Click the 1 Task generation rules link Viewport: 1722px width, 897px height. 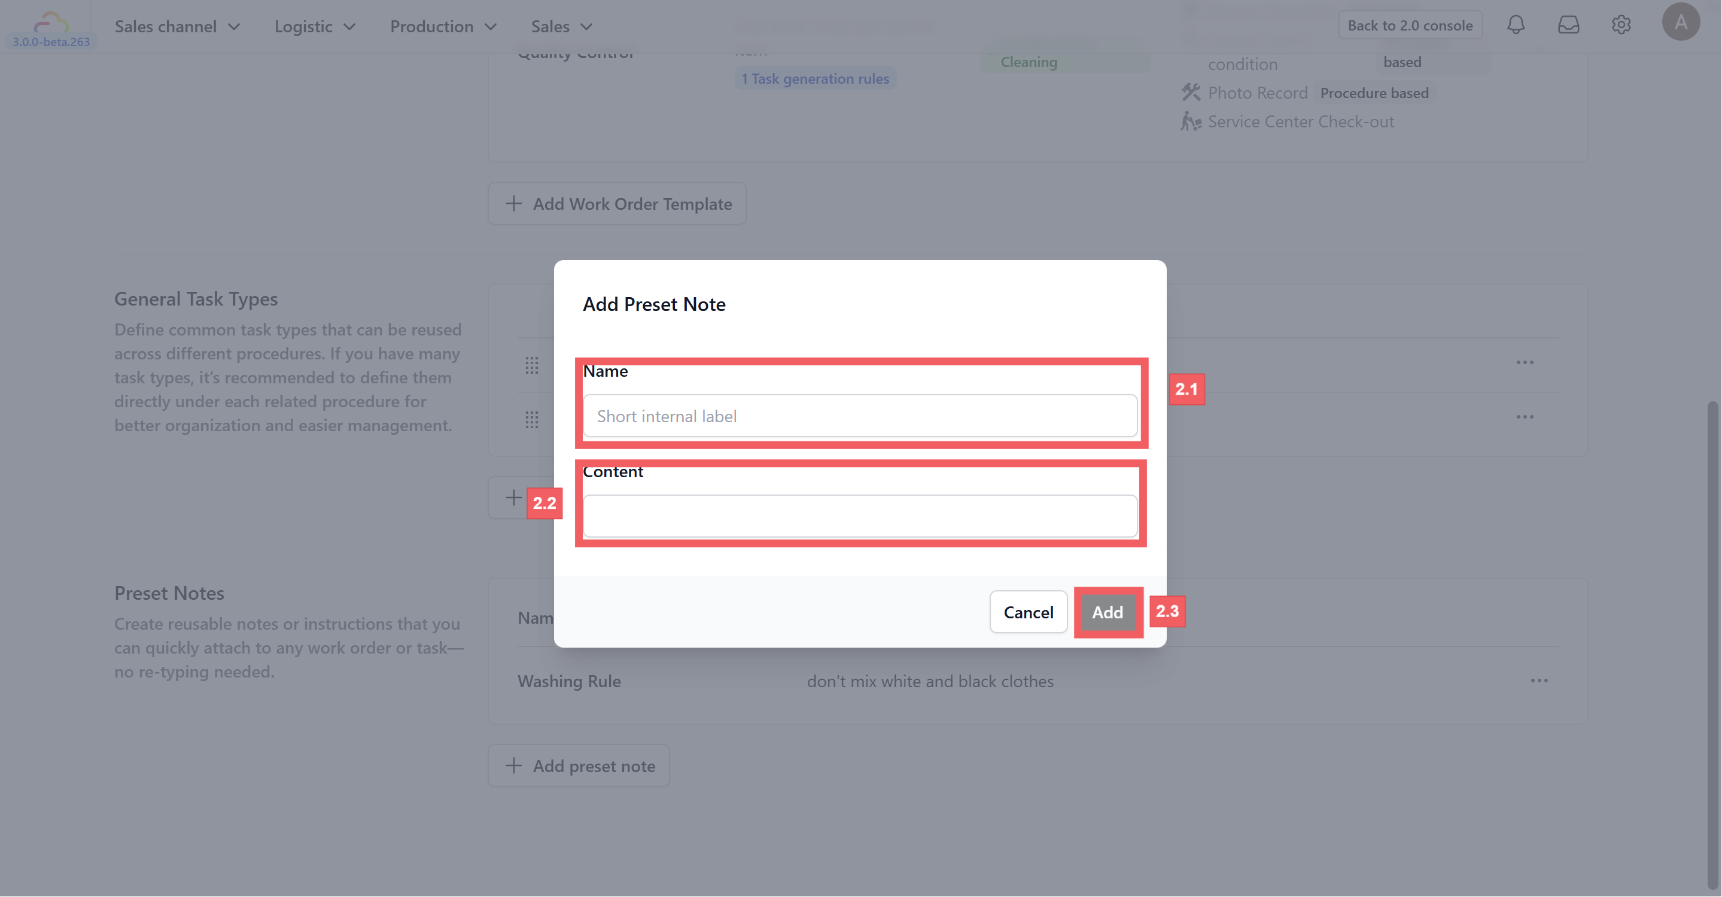(x=815, y=79)
